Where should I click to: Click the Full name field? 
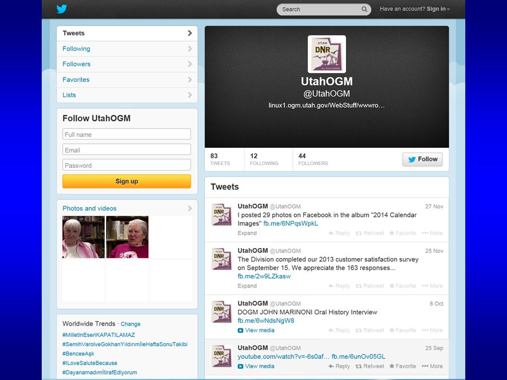click(127, 134)
